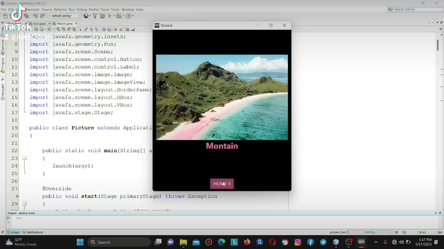Click the Build Project hammer icon
The image size is (444, 249).
[95, 16]
